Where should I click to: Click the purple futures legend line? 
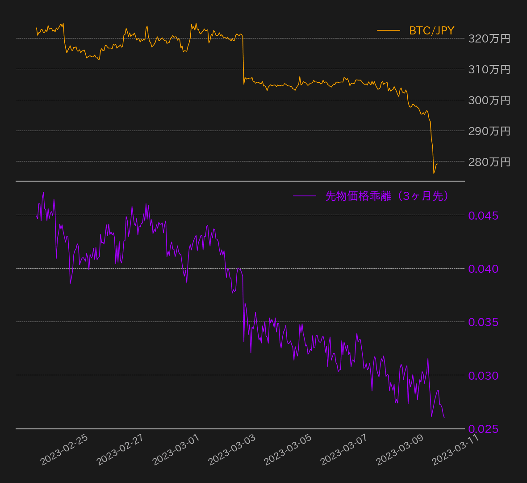coord(305,196)
